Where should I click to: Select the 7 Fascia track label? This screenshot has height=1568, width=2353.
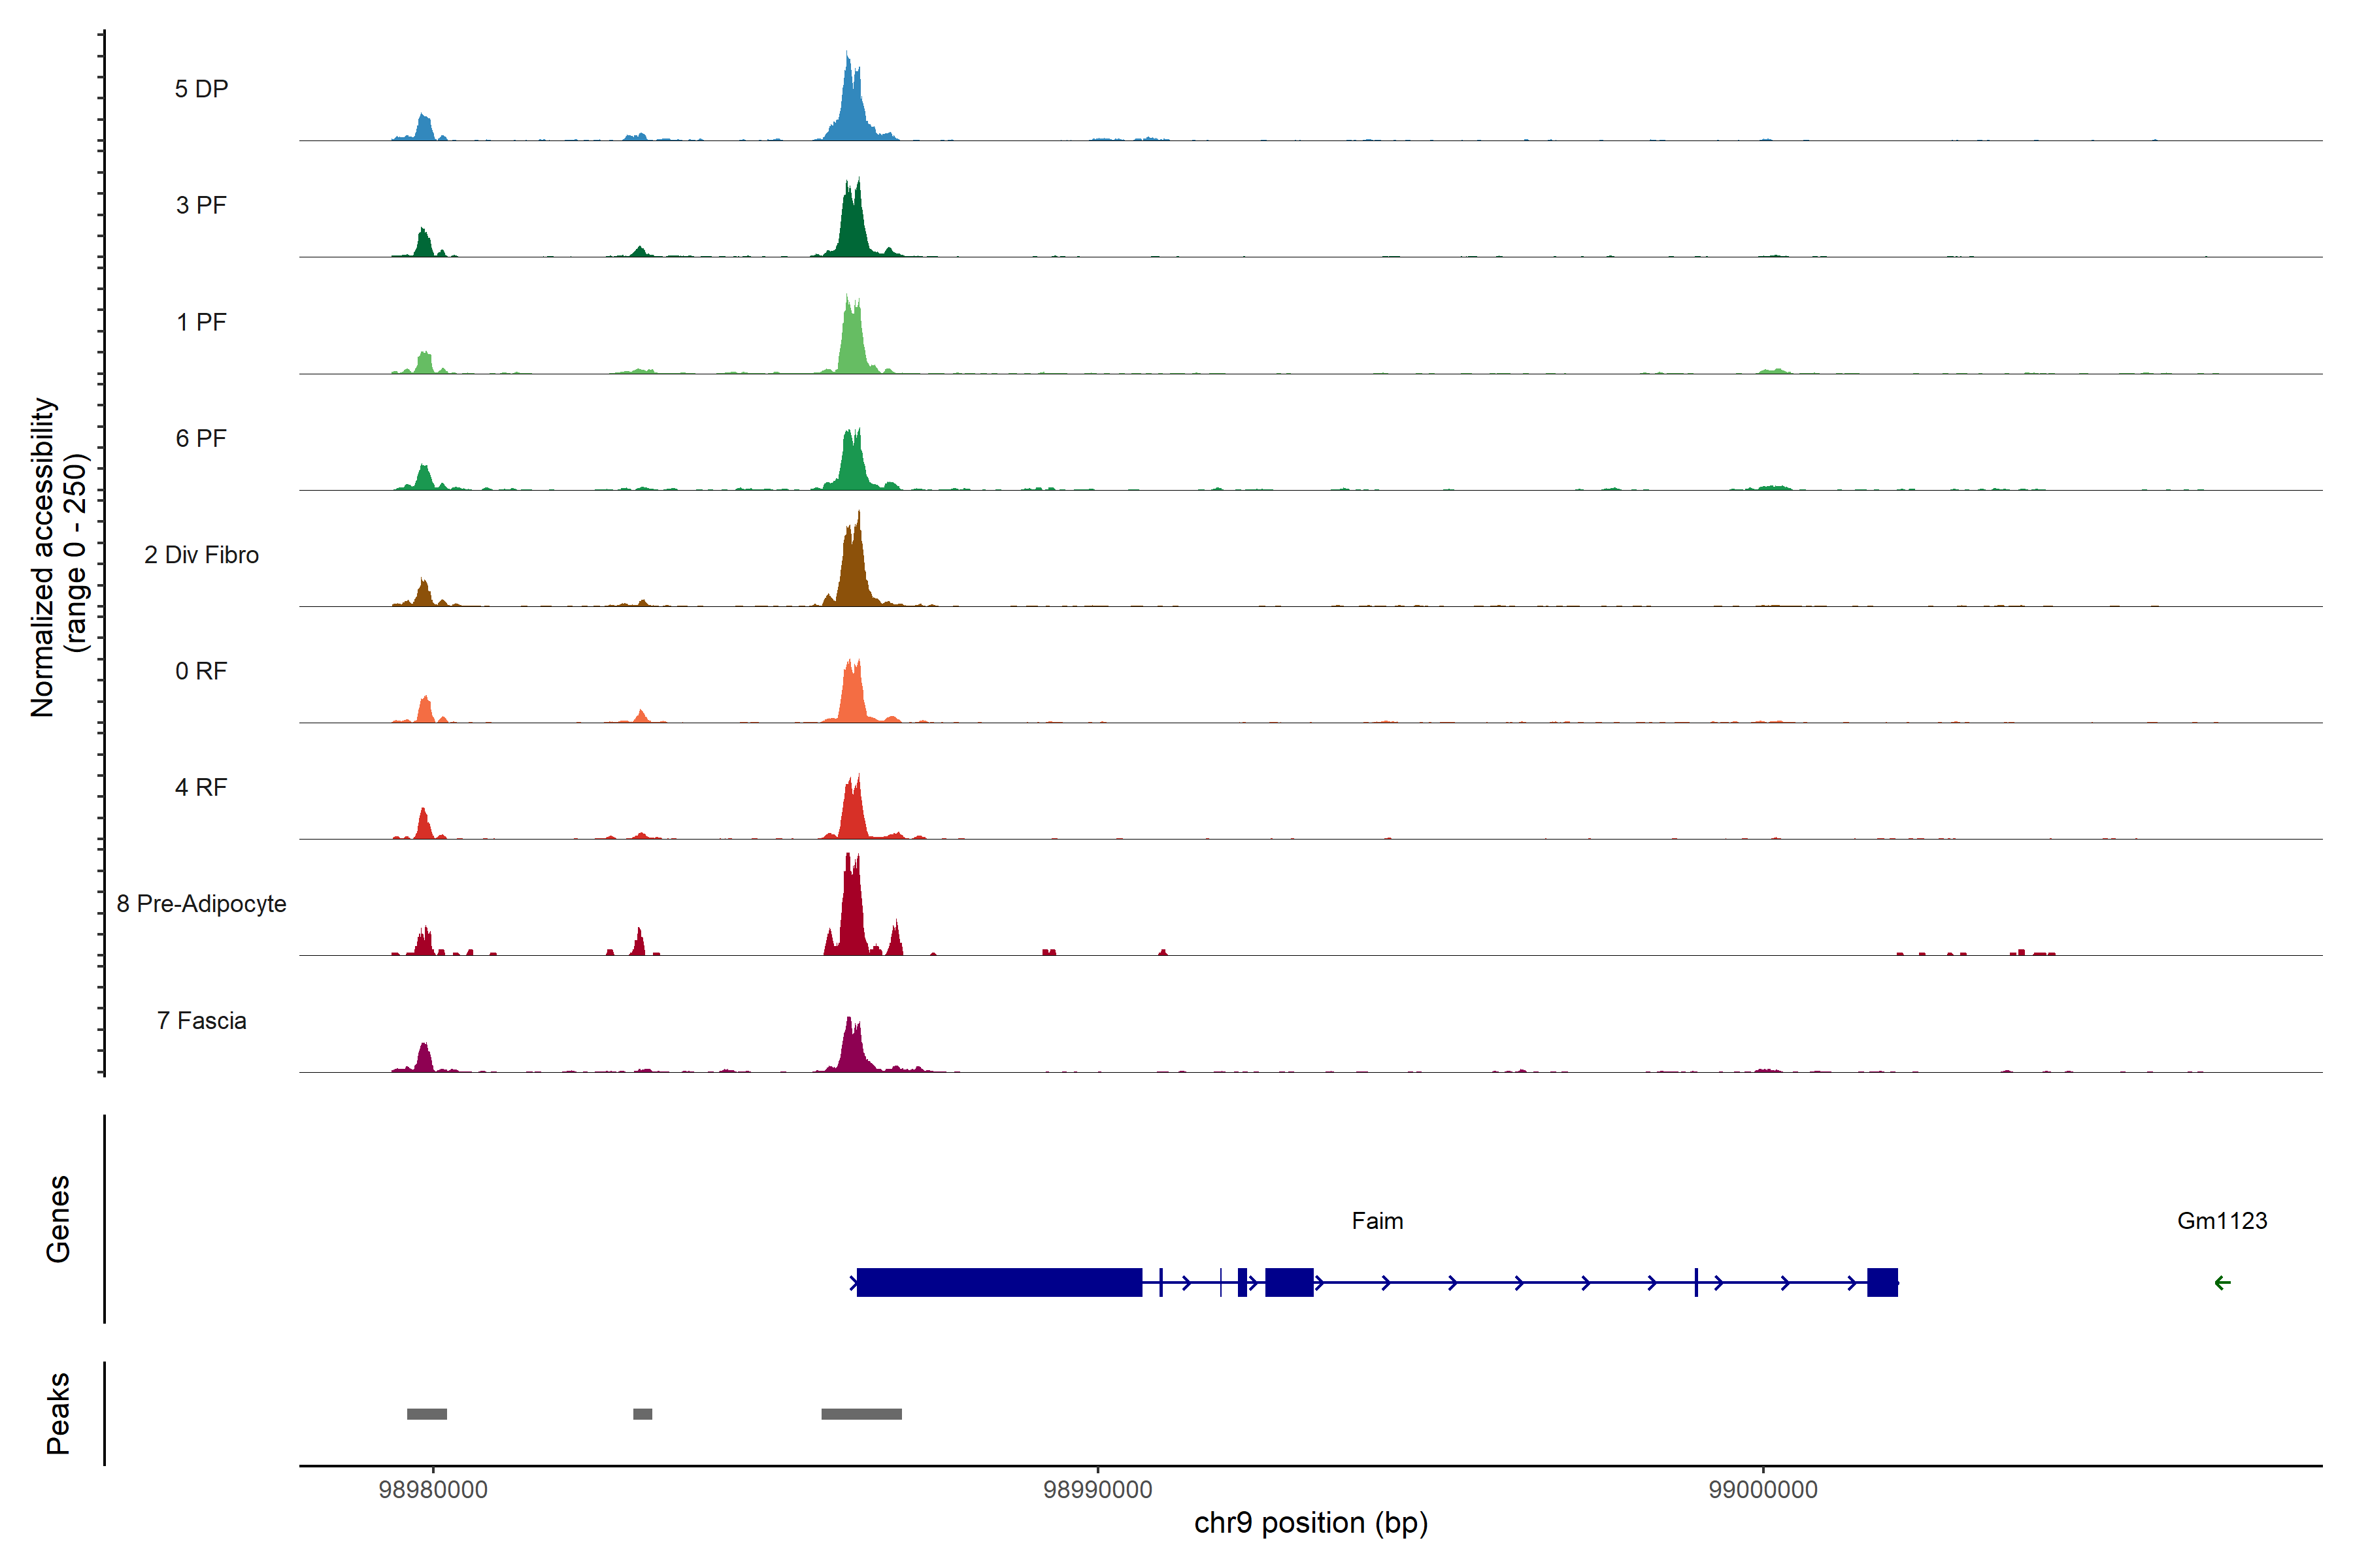201,1021
